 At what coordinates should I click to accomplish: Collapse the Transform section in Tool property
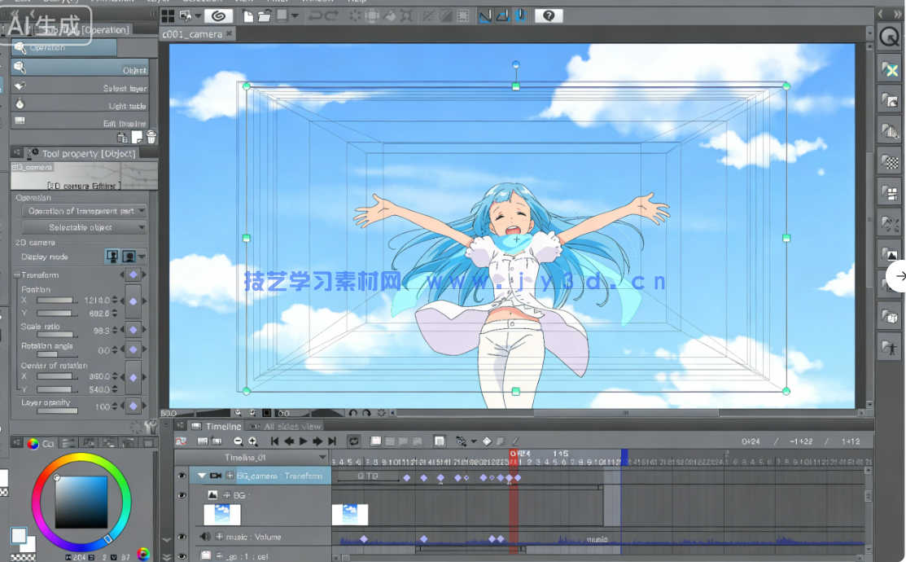tap(16, 274)
